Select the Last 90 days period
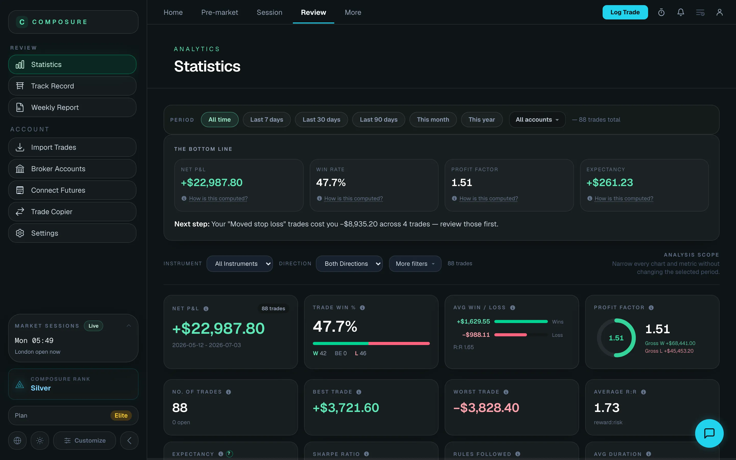Image resolution: width=736 pixels, height=460 pixels. point(378,120)
